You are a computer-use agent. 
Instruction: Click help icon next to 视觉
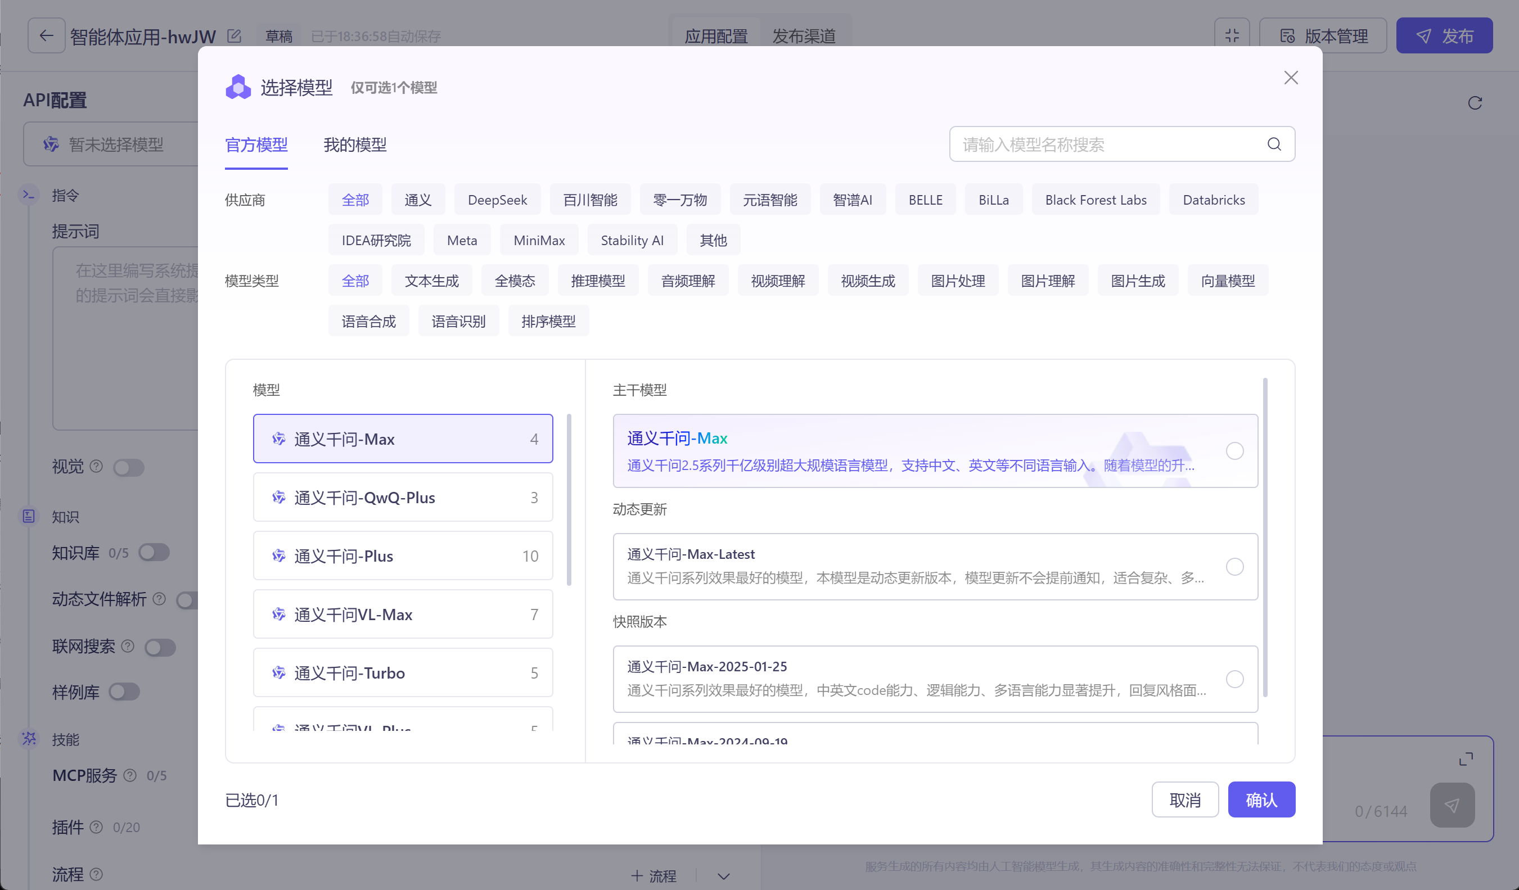96,466
